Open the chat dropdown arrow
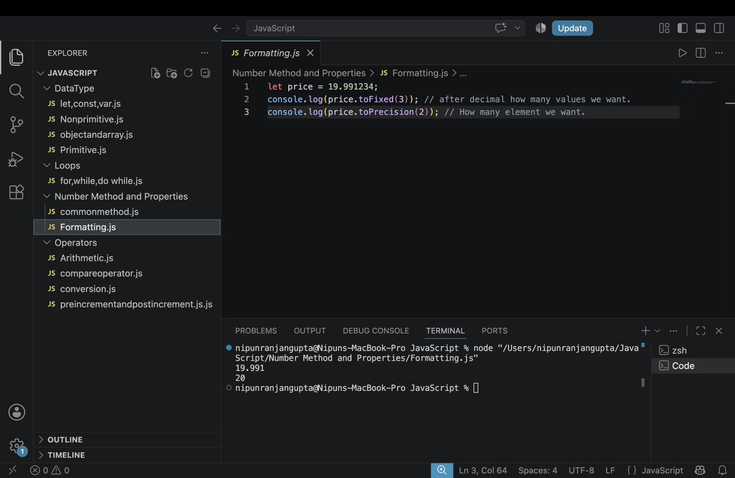The width and height of the screenshot is (735, 478). (x=517, y=28)
